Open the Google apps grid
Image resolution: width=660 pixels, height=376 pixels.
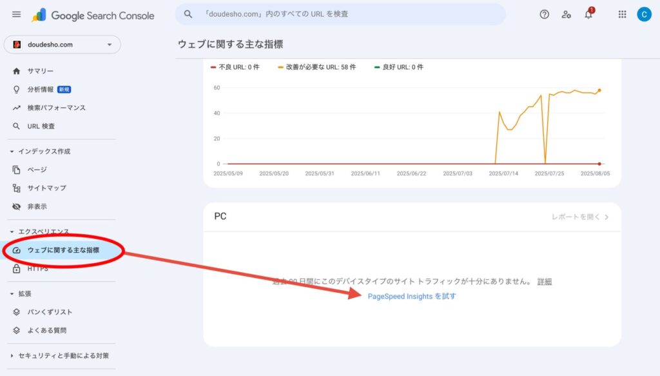click(622, 14)
